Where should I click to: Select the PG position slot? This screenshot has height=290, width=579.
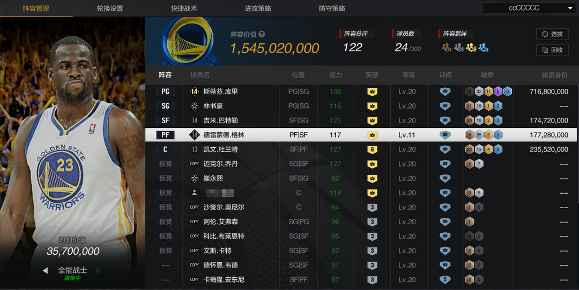pyautogui.click(x=165, y=91)
